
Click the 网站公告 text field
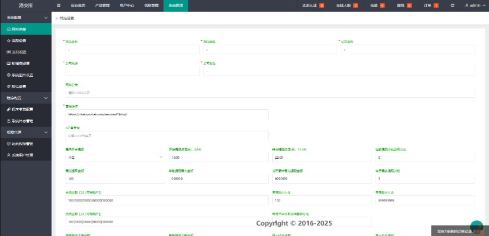click(270, 92)
